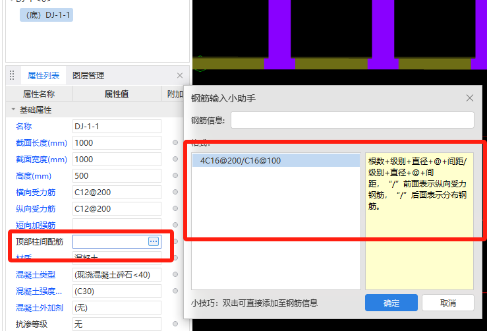The image size is (487, 331).
Task: Open the 混凝土类型 value (现浇混凝土碎石<40)
Action: click(x=117, y=274)
